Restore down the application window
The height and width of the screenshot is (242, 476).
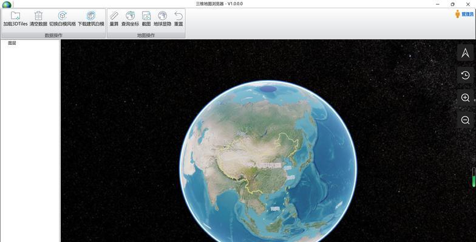[x=453, y=4]
